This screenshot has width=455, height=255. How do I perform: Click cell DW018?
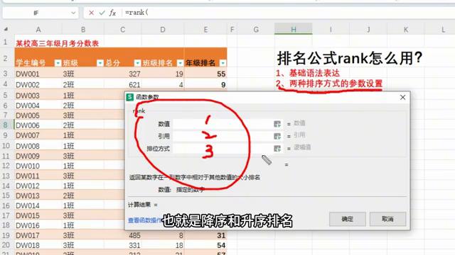click(x=38, y=245)
